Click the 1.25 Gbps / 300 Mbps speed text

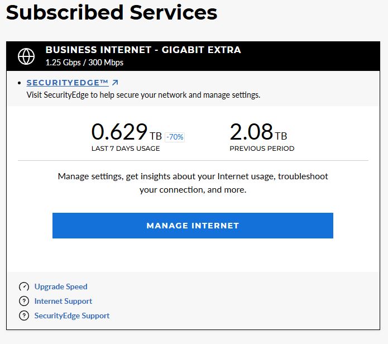84,63
